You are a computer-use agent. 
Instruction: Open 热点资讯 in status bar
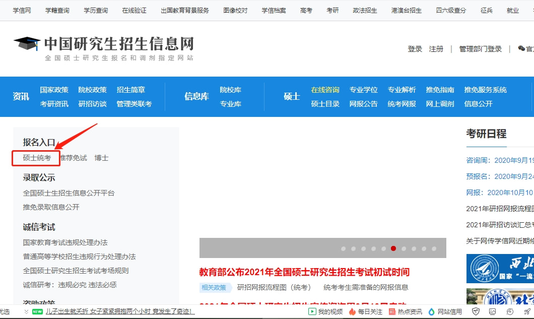406,311
